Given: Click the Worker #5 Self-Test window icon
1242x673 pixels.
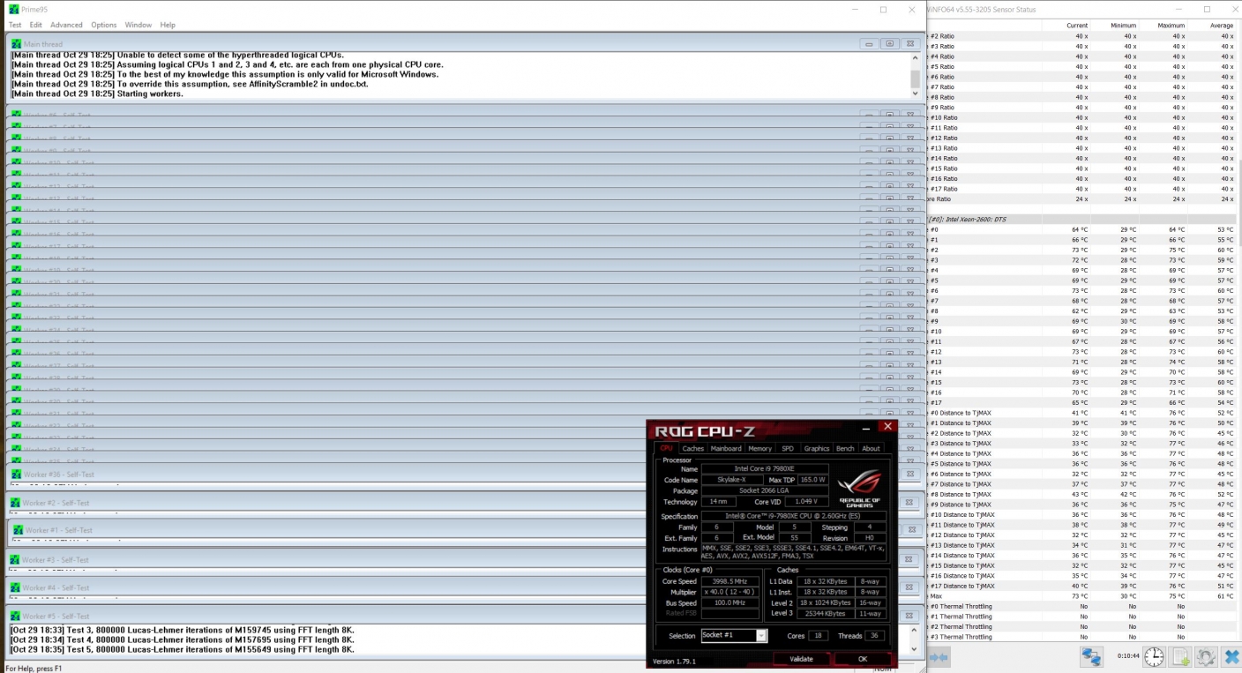Looking at the screenshot, I should click(x=15, y=616).
